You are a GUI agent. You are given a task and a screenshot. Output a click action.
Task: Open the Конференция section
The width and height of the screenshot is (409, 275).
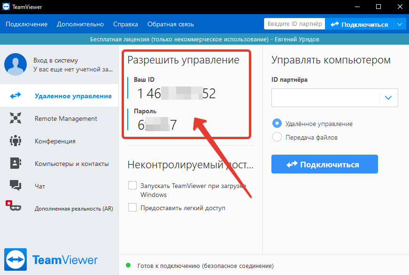(59, 141)
